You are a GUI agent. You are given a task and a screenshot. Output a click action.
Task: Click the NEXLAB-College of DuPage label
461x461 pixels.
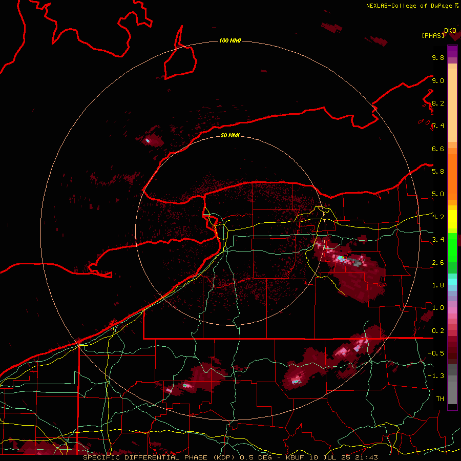409,6
